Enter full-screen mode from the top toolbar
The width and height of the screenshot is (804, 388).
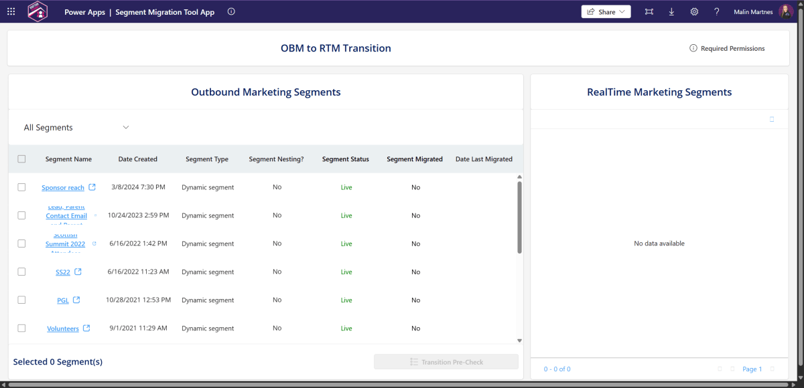649,11
